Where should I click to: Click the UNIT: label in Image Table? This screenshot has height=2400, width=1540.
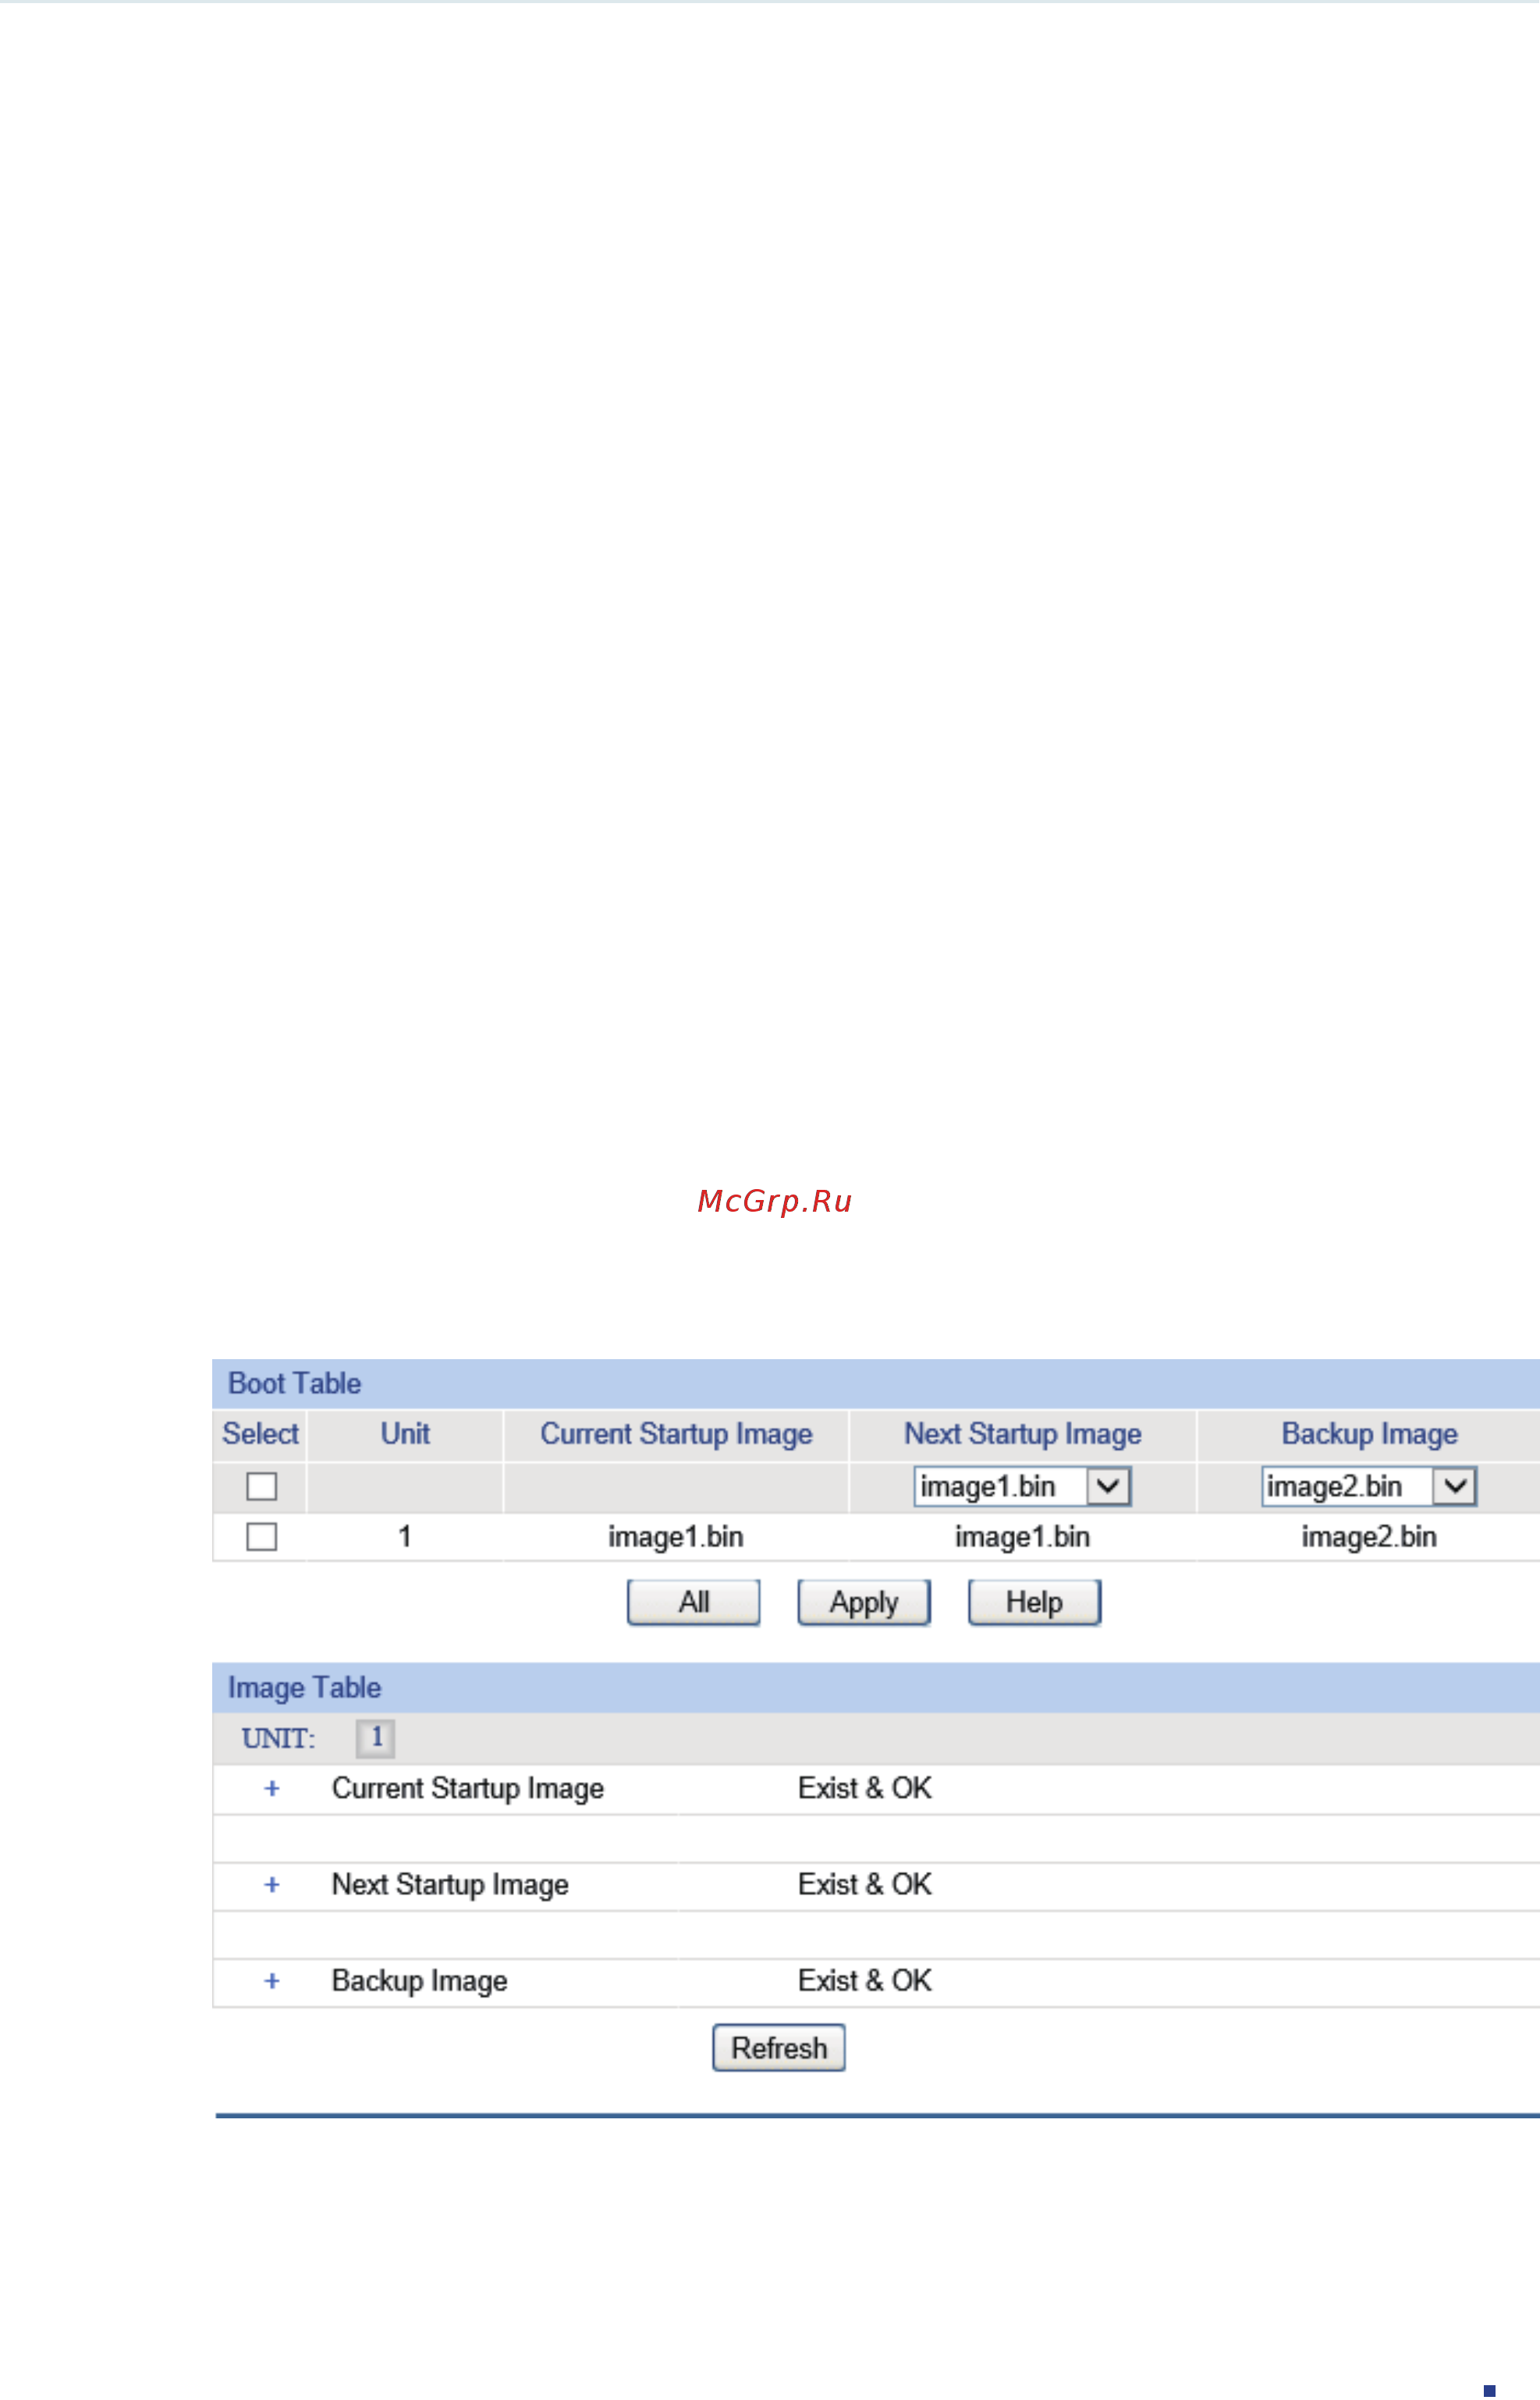(278, 1739)
